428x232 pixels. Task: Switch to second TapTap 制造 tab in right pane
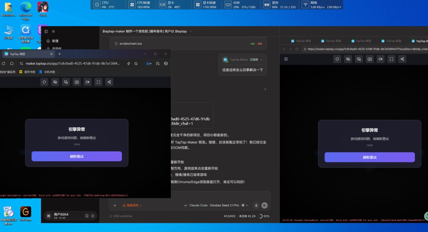click(331, 41)
